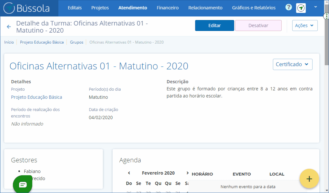Open Projeto Educação Básica details link

point(36,97)
